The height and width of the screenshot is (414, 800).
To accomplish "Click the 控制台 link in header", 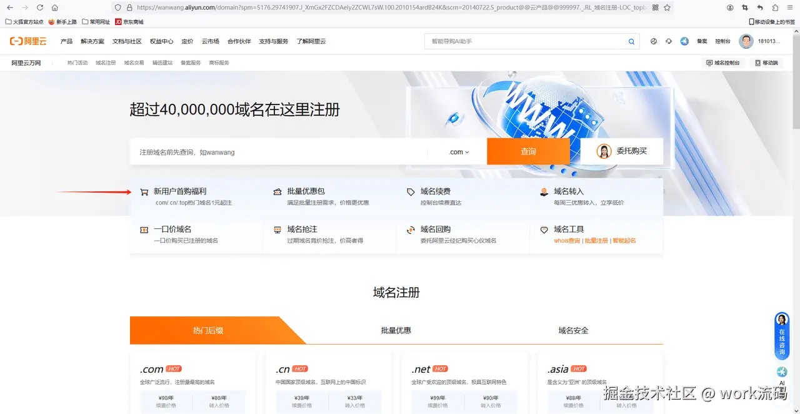I will 722,41.
